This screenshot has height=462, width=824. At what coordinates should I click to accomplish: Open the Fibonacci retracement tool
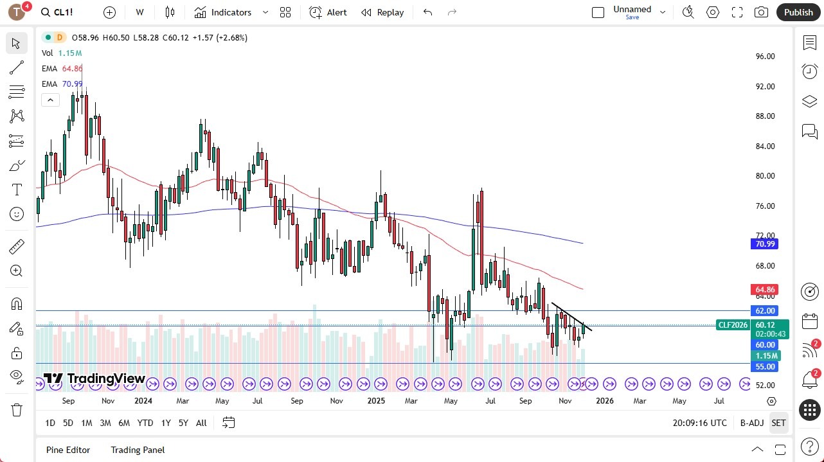(16, 92)
